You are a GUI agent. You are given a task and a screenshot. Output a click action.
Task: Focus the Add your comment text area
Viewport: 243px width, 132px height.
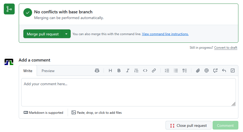coord(129,92)
